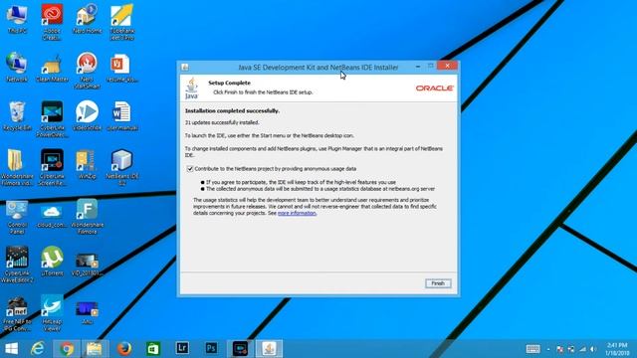Screen dimensions: 637x358
Task: Launch the Hitleap Viewer shortcut
Action: pos(52,313)
